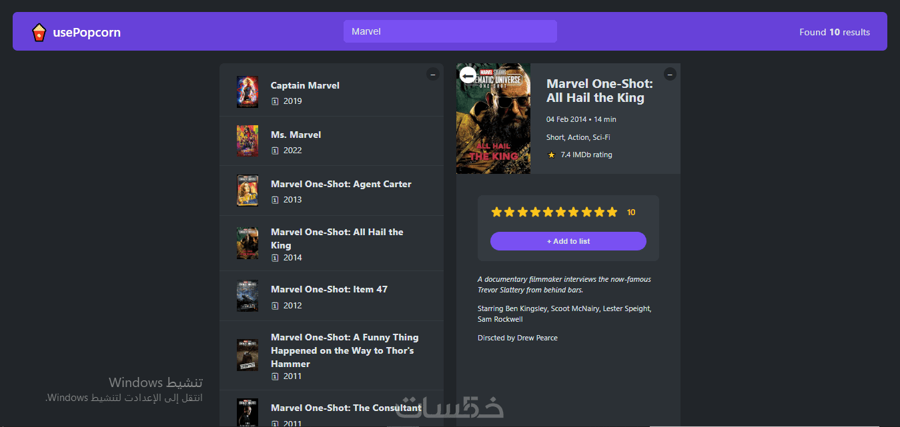Rate the movie ten stars
900x427 pixels.
coord(612,212)
